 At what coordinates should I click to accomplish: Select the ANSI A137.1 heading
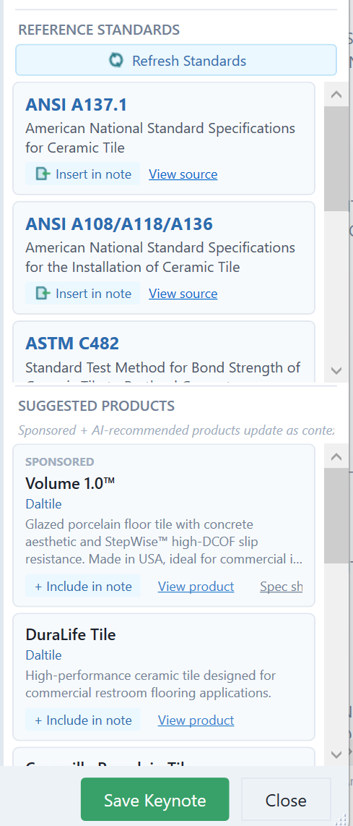[77, 105]
